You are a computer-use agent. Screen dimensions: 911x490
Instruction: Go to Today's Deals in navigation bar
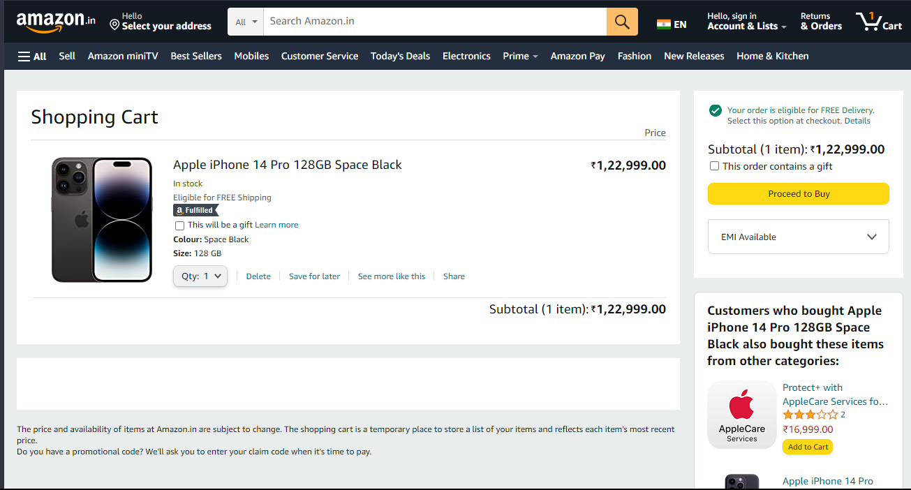coord(400,56)
